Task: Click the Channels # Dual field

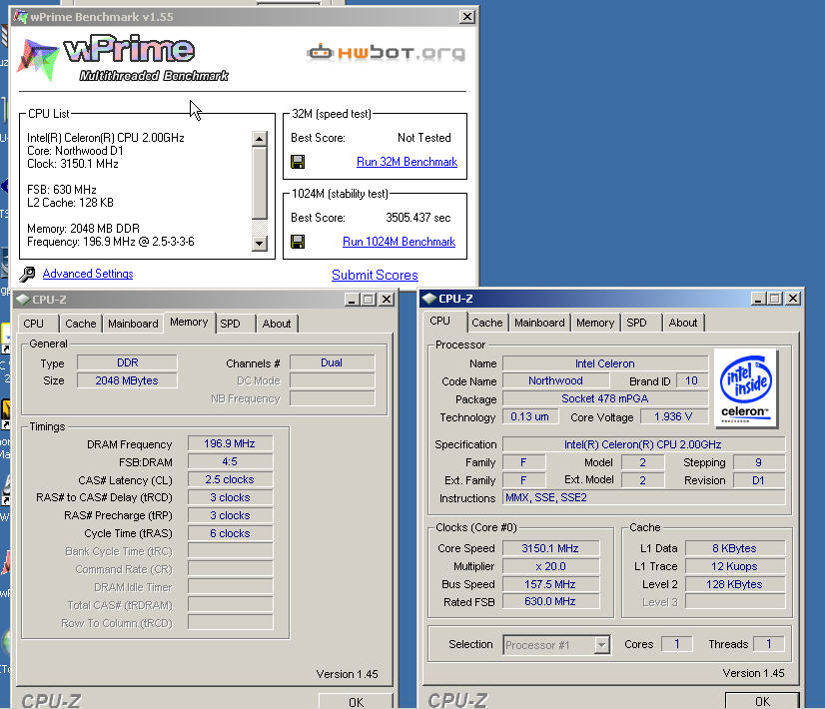Action: pos(332,362)
